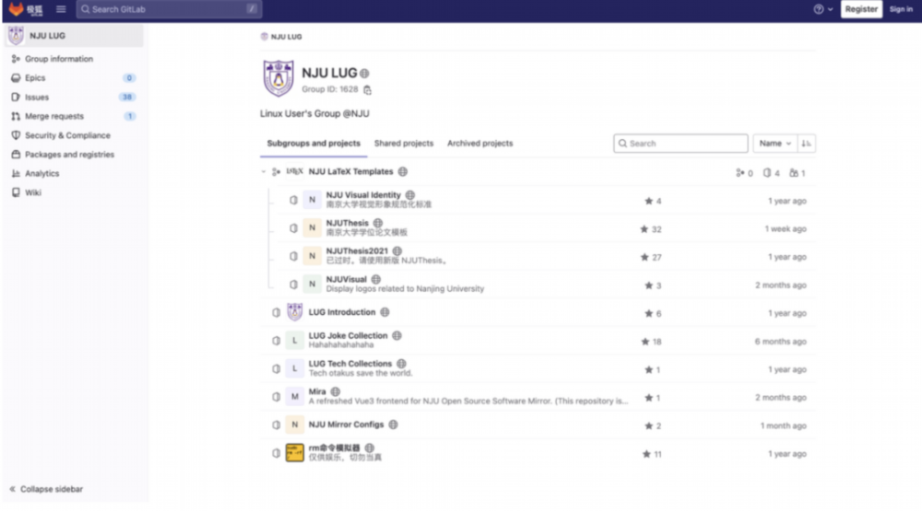Open the NJUThesis project
The image size is (922, 511).
point(347,223)
